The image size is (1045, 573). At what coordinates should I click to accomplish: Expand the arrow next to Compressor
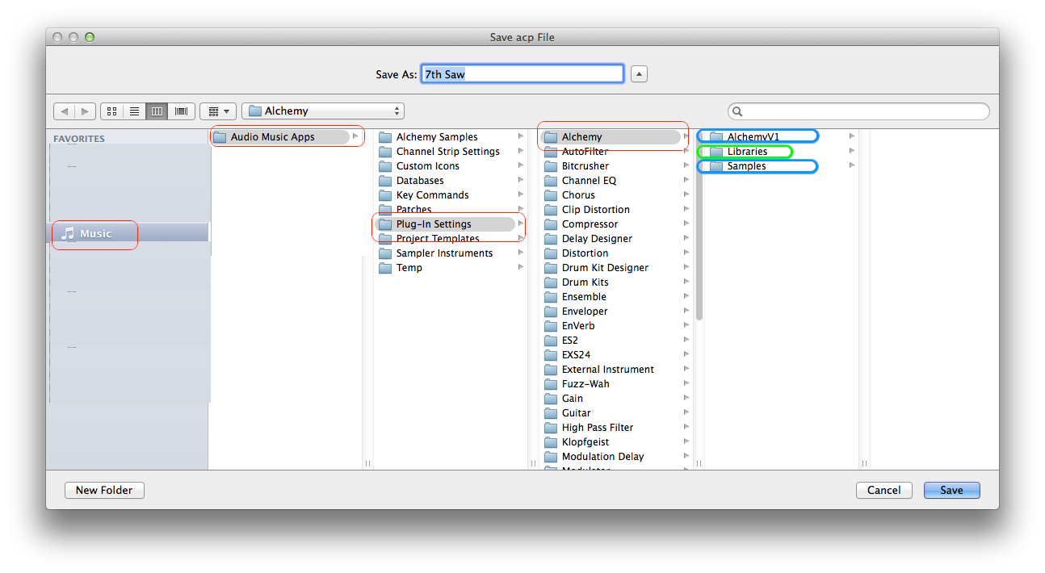pos(686,224)
